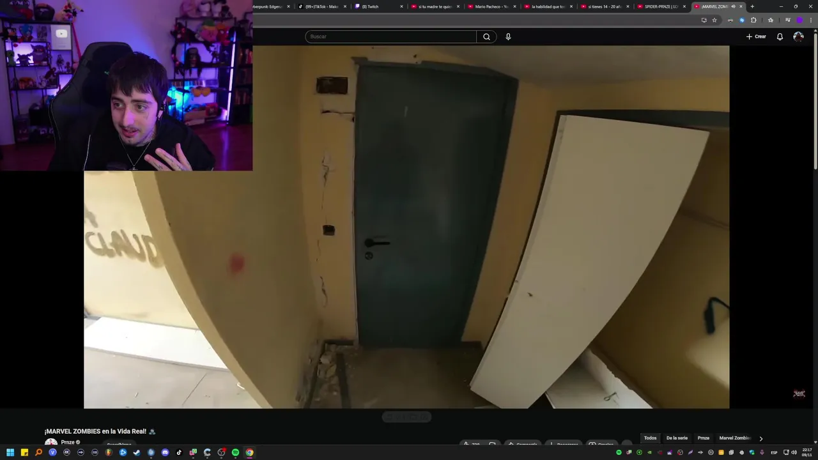Open the purple V app in taskbar

pos(52,452)
